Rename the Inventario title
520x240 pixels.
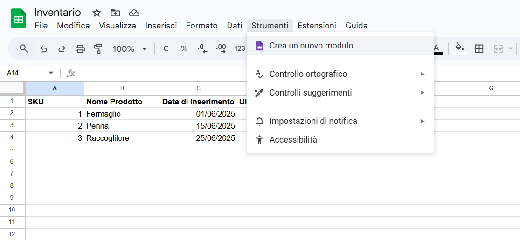click(57, 13)
